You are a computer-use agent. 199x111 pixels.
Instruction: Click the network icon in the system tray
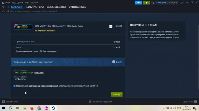click(x=171, y=108)
